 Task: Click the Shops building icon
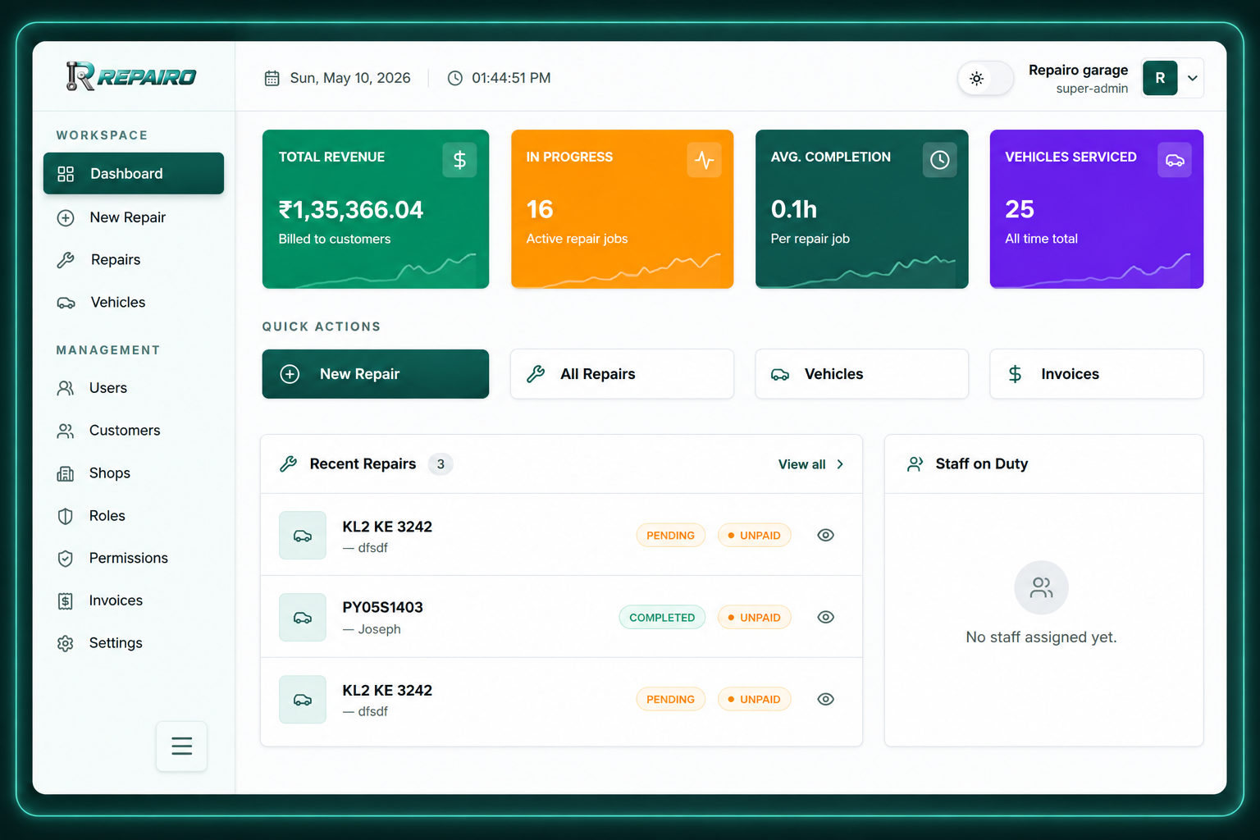66,473
